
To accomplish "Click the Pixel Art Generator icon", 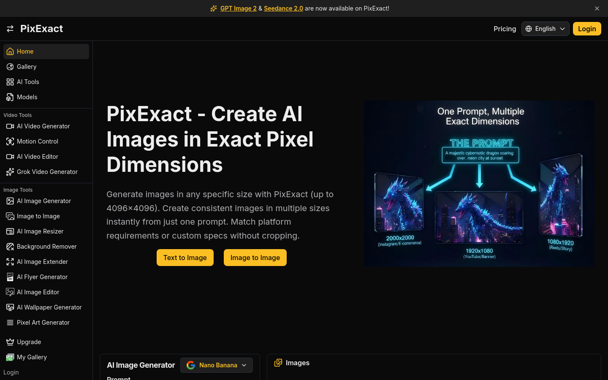I will tap(10, 323).
